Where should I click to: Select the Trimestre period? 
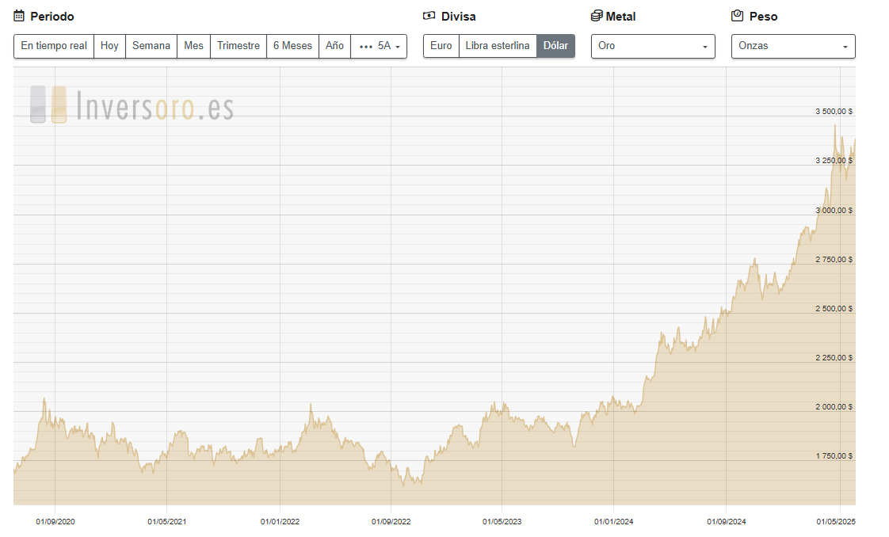click(x=238, y=46)
